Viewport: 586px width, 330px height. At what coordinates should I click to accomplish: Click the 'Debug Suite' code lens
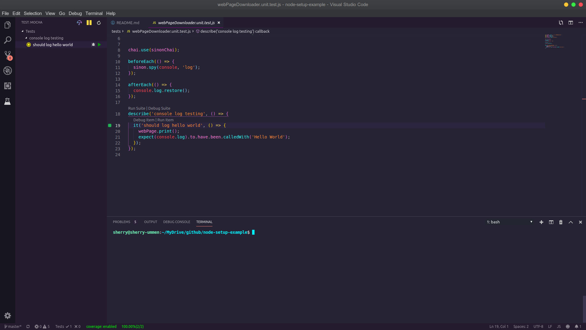click(x=159, y=108)
